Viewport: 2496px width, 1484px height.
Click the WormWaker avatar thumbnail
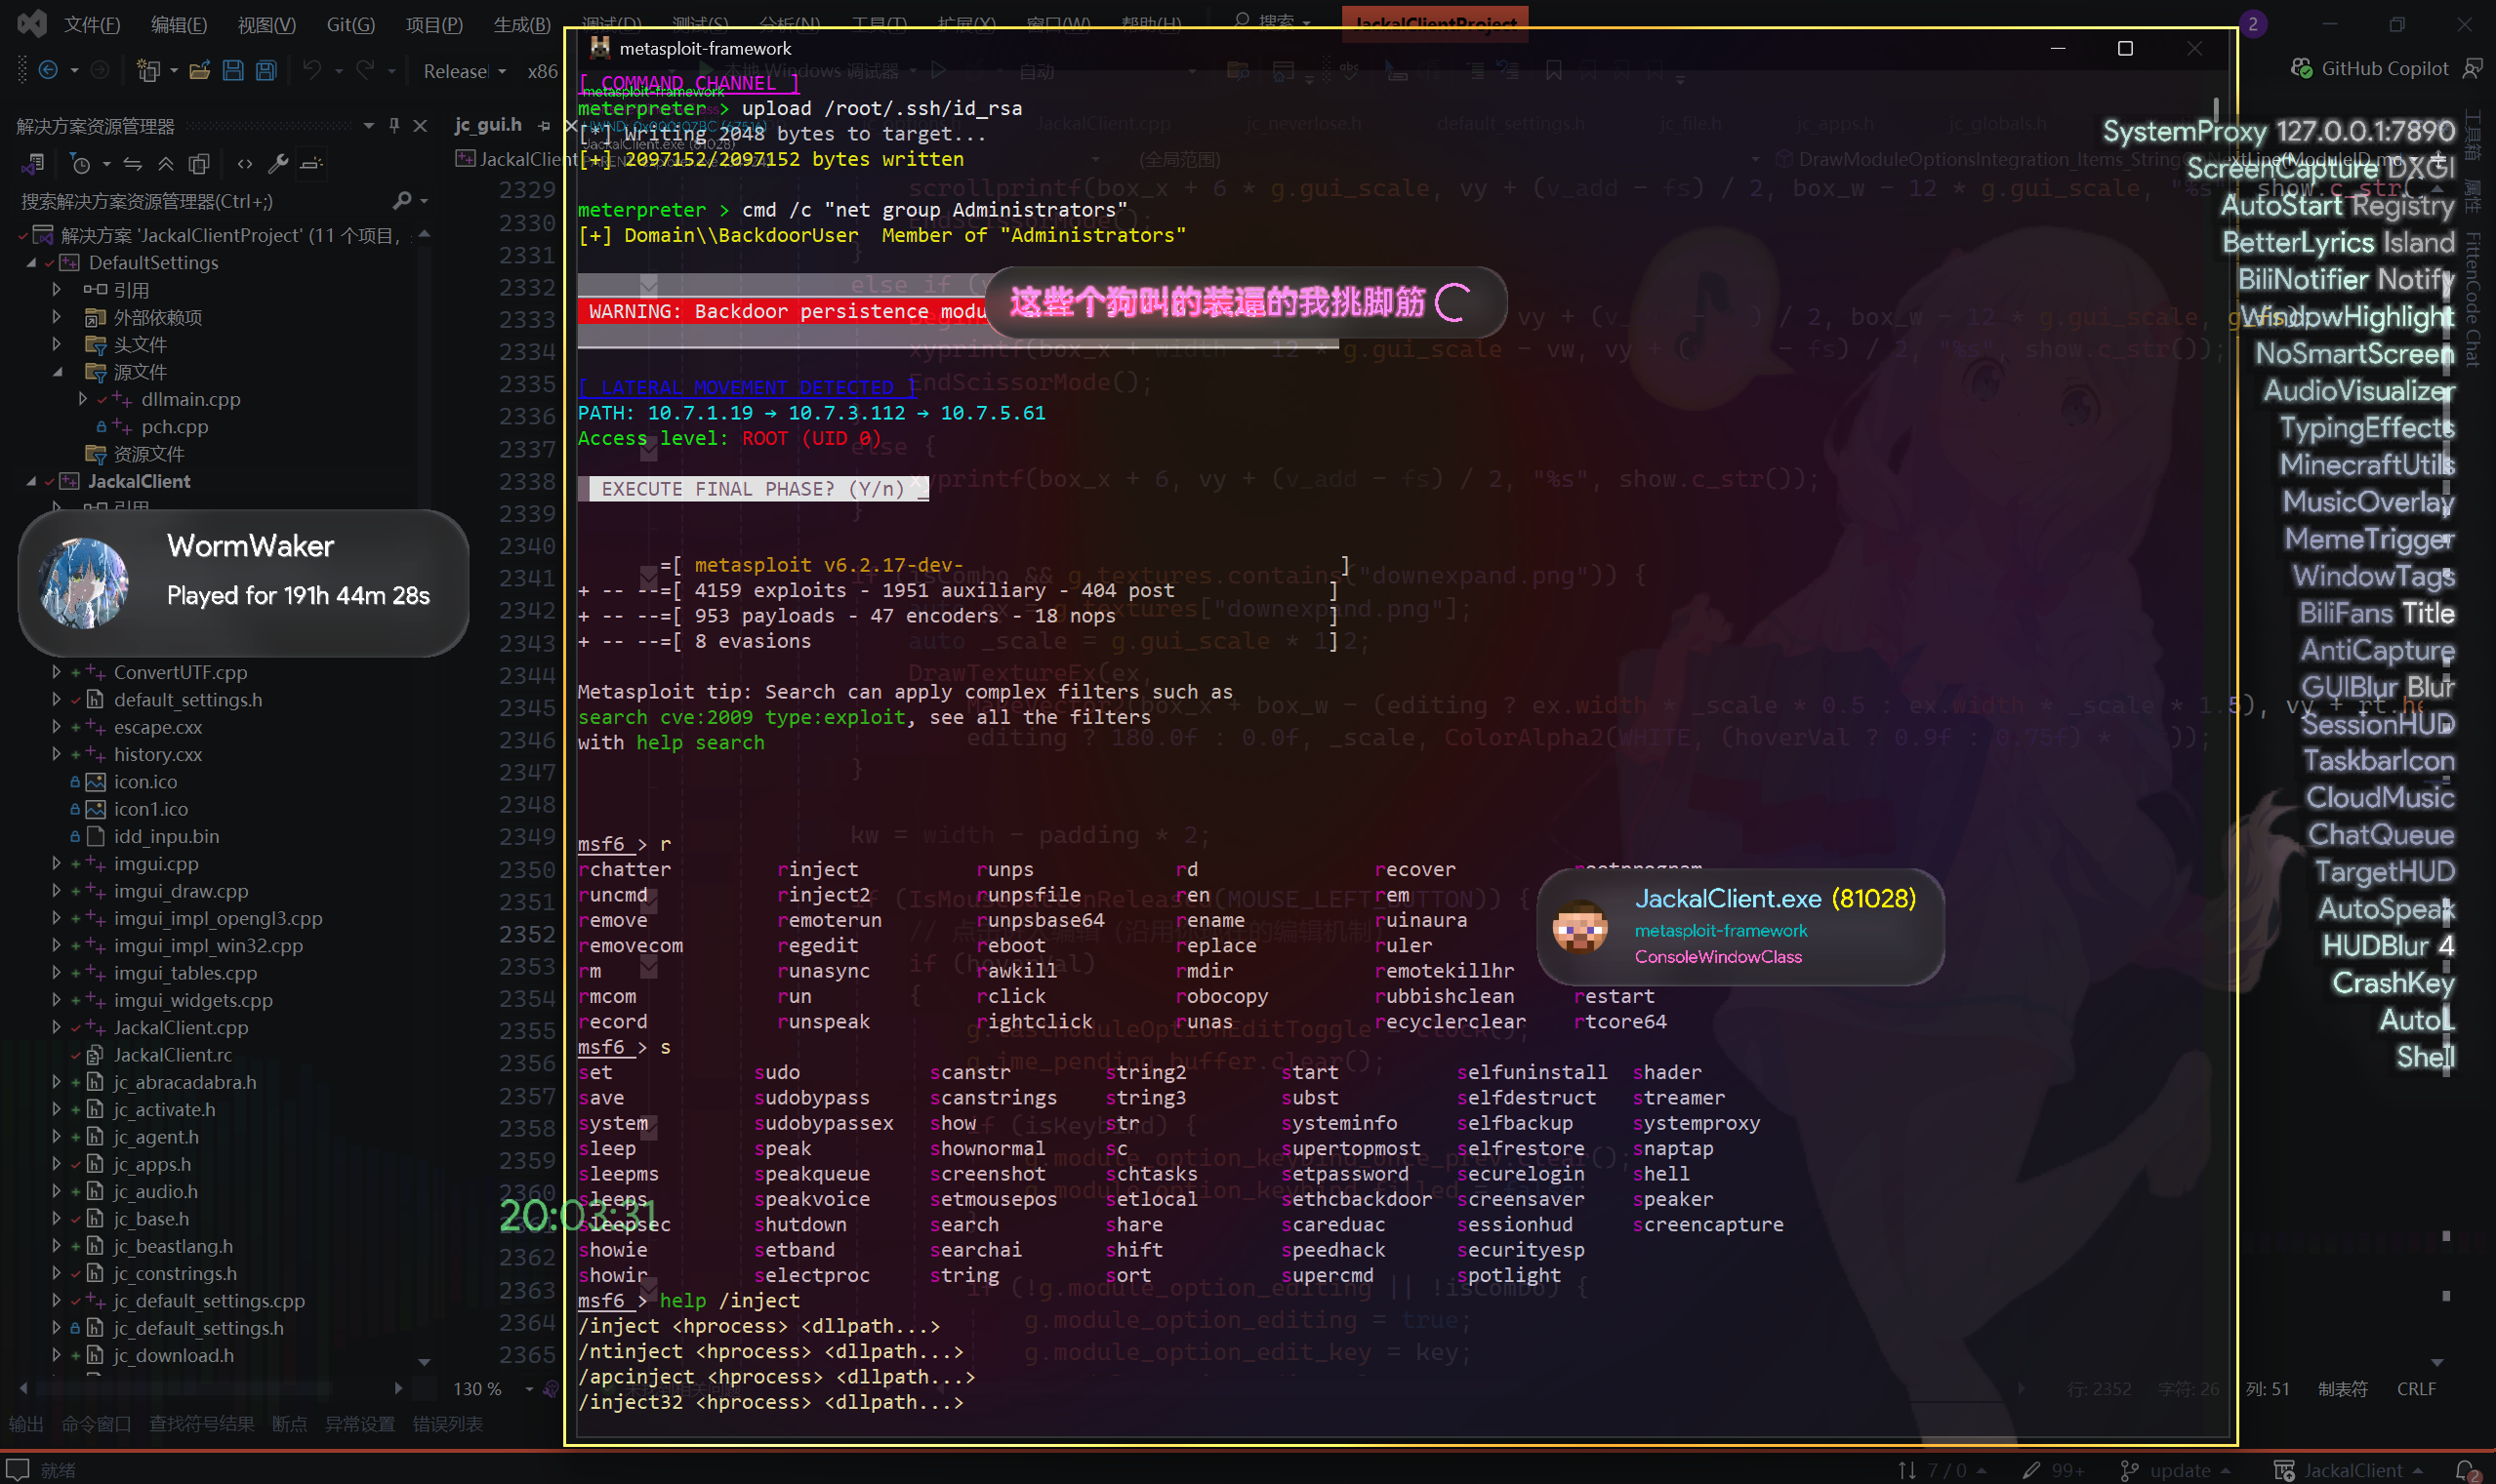(x=83, y=583)
